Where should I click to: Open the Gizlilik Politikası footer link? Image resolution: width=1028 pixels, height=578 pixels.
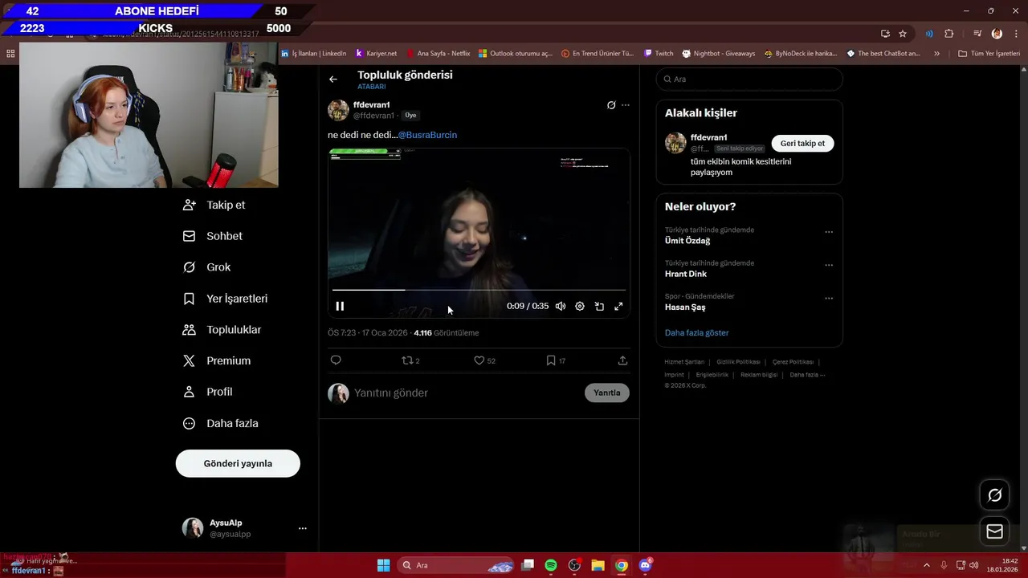point(738,362)
